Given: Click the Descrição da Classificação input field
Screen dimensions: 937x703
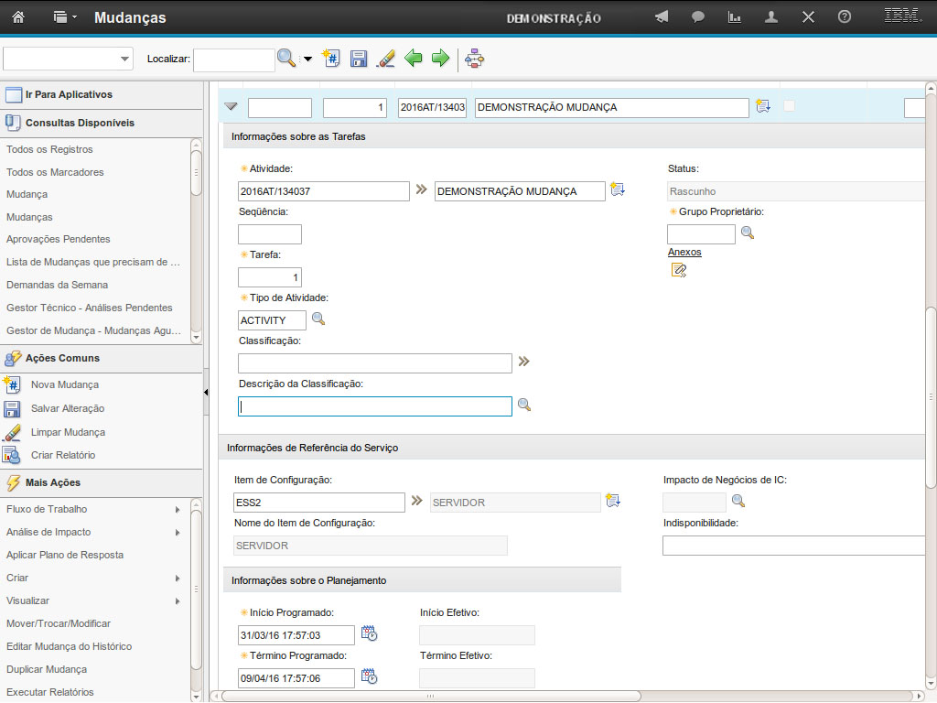Looking at the screenshot, I should click(x=374, y=406).
